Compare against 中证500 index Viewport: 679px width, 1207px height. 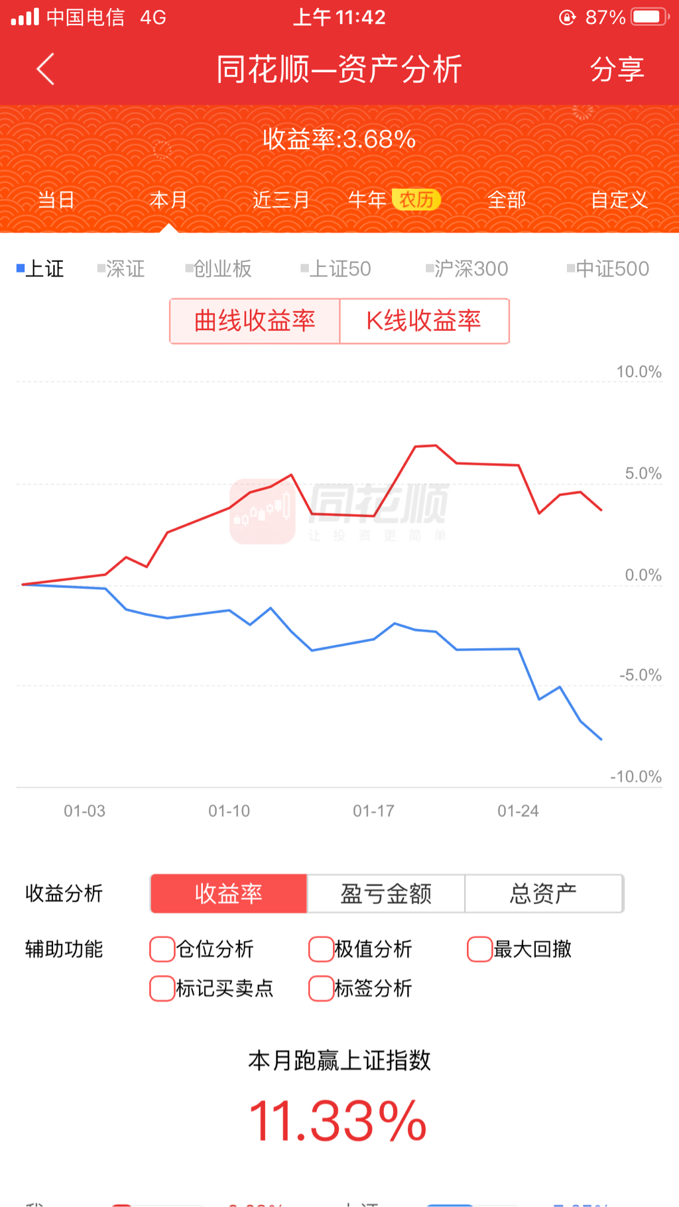(608, 268)
